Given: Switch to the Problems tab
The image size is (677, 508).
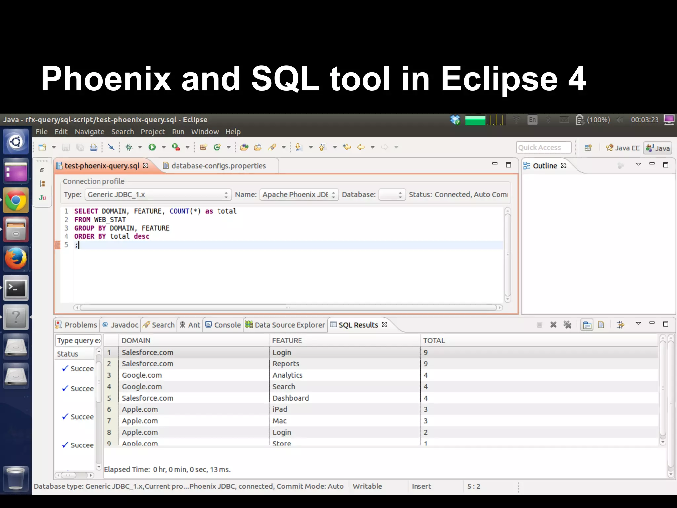Looking at the screenshot, I should (x=76, y=325).
